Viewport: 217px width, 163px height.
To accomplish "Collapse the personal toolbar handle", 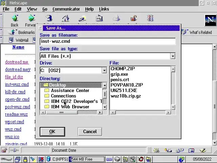I will point(1,40).
